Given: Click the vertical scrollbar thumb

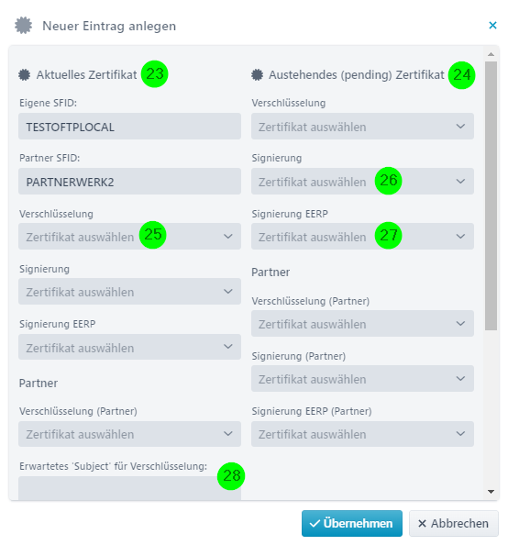Looking at the screenshot, I should pyautogui.click(x=491, y=196).
